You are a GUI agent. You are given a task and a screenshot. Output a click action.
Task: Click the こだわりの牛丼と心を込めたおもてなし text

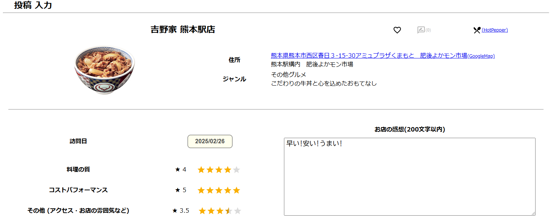[x=324, y=83]
